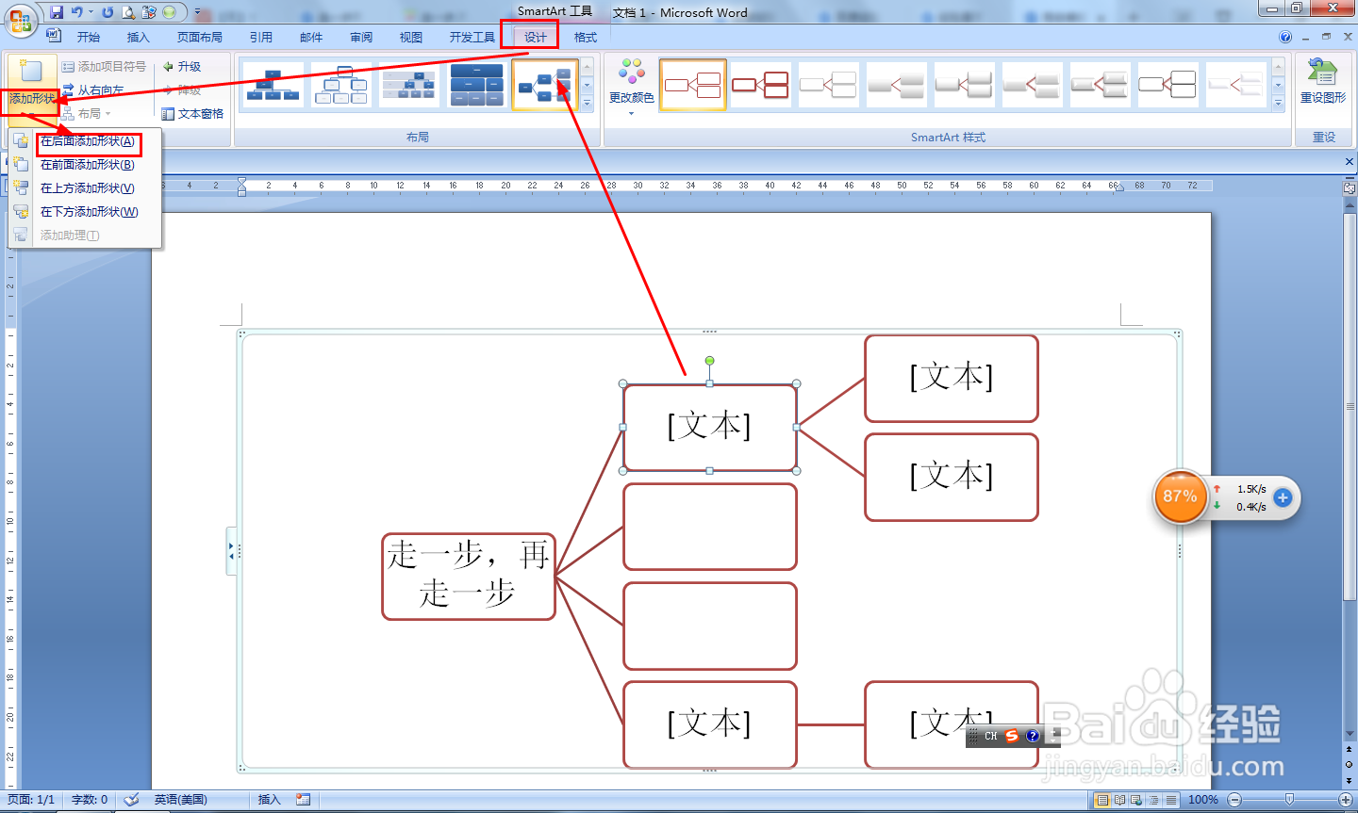Toggle the 插入 overtype mode indicator
1358x813 pixels.
(270, 800)
